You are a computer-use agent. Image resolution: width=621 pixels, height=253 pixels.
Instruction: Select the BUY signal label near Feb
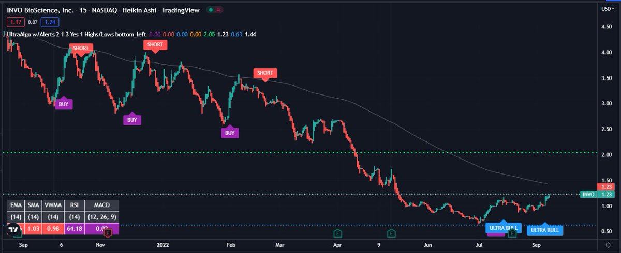[230, 132]
